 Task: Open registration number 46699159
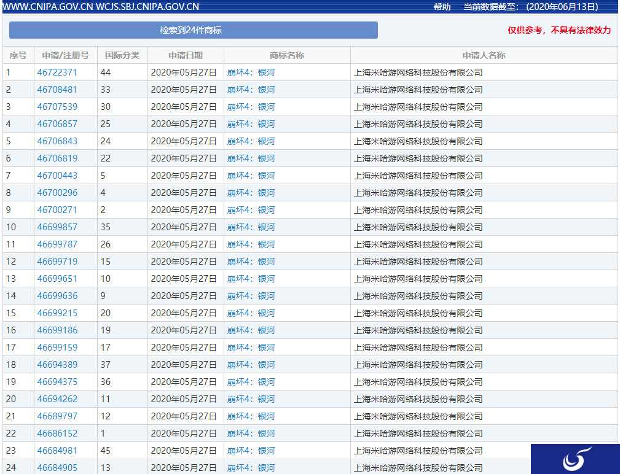[57, 347]
